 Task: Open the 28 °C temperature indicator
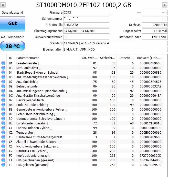pos(13,46)
